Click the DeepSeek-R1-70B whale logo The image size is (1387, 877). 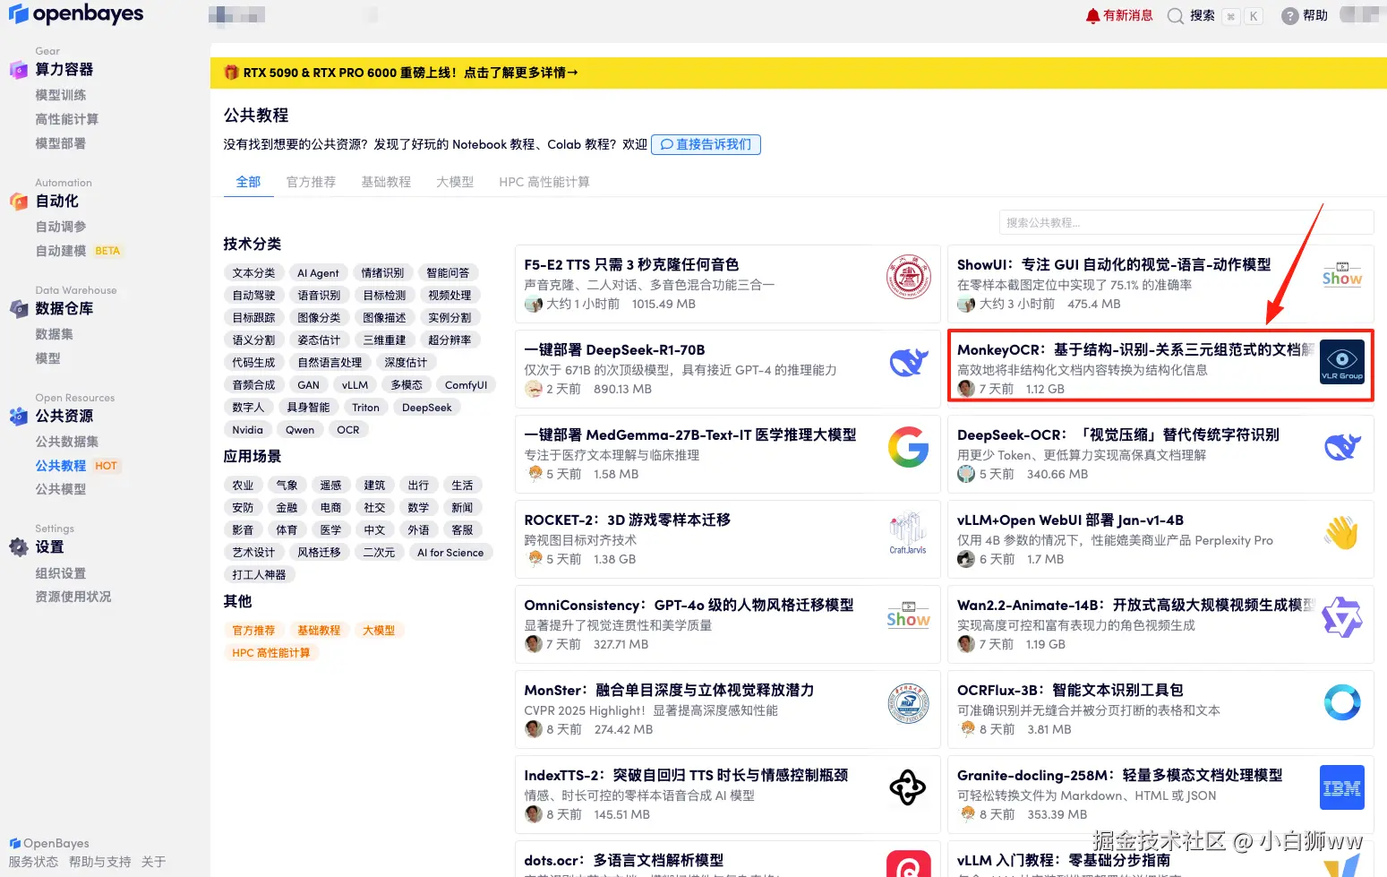pos(908,361)
